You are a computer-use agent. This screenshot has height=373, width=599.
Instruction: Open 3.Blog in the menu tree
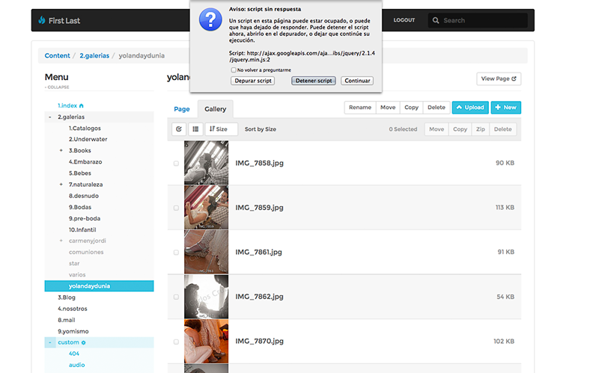tap(67, 298)
